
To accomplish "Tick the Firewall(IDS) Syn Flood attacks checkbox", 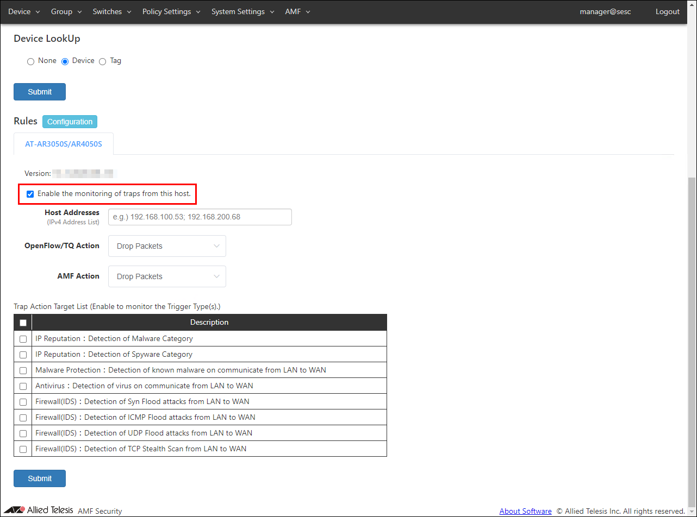I will point(23,402).
